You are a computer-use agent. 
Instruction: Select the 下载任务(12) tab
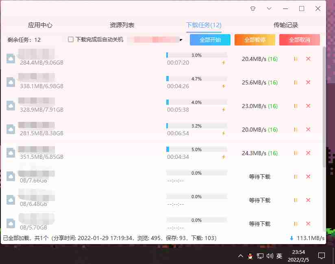pos(204,25)
